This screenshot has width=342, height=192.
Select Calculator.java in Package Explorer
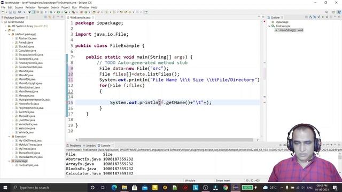coord(27,51)
